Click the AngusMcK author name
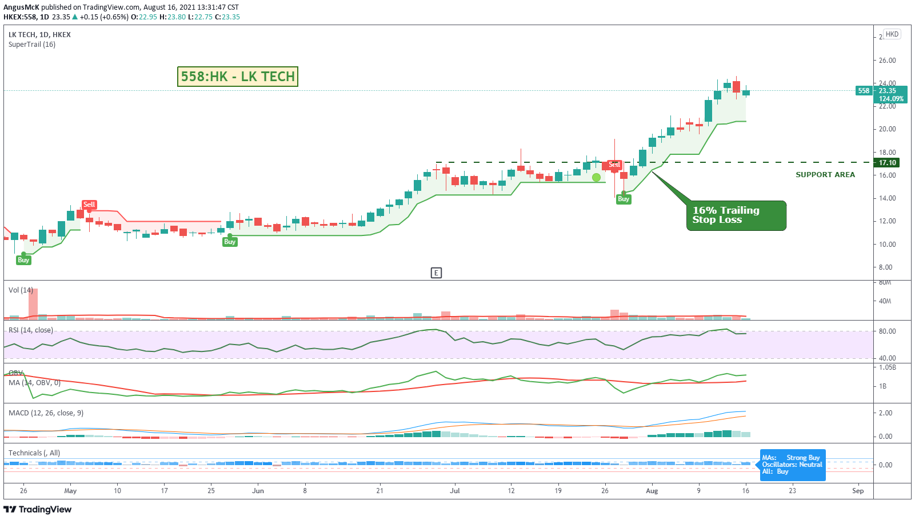Image resolution: width=915 pixels, height=520 pixels. click(21, 7)
